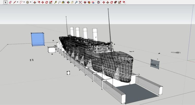Activate the Push/Pull tool beside the shapes dropdown
This screenshot has height=105, width=195.
pos(35,2)
